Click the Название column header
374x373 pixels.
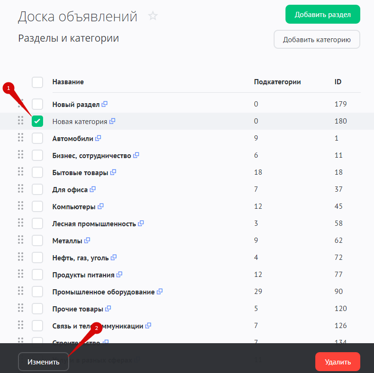coord(68,82)
